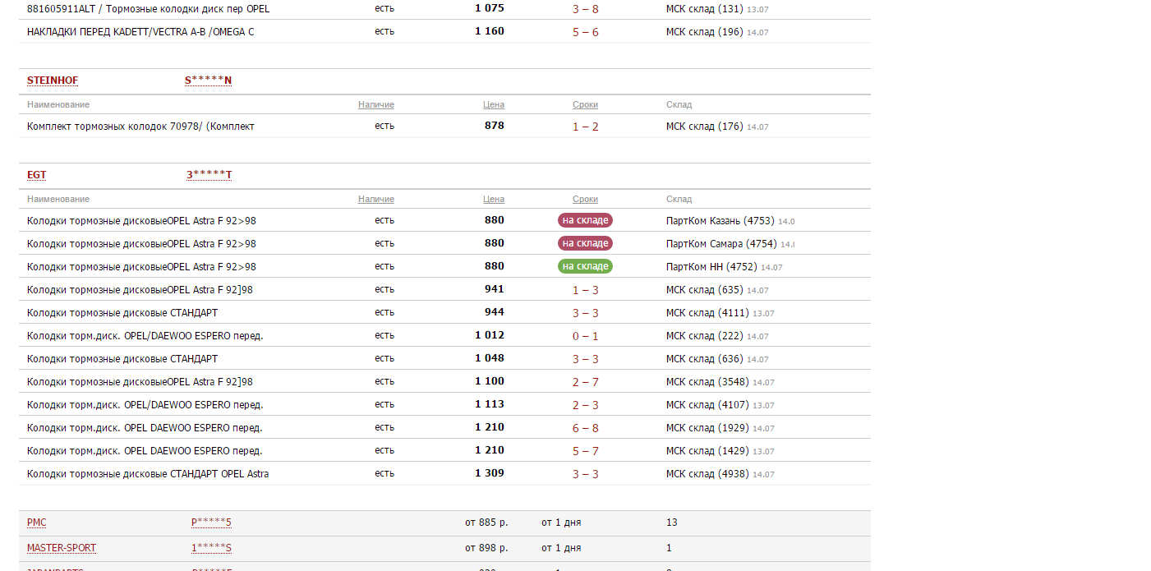
Task: Sort EGT table by Наличие
Action: (x=376, y=199)
